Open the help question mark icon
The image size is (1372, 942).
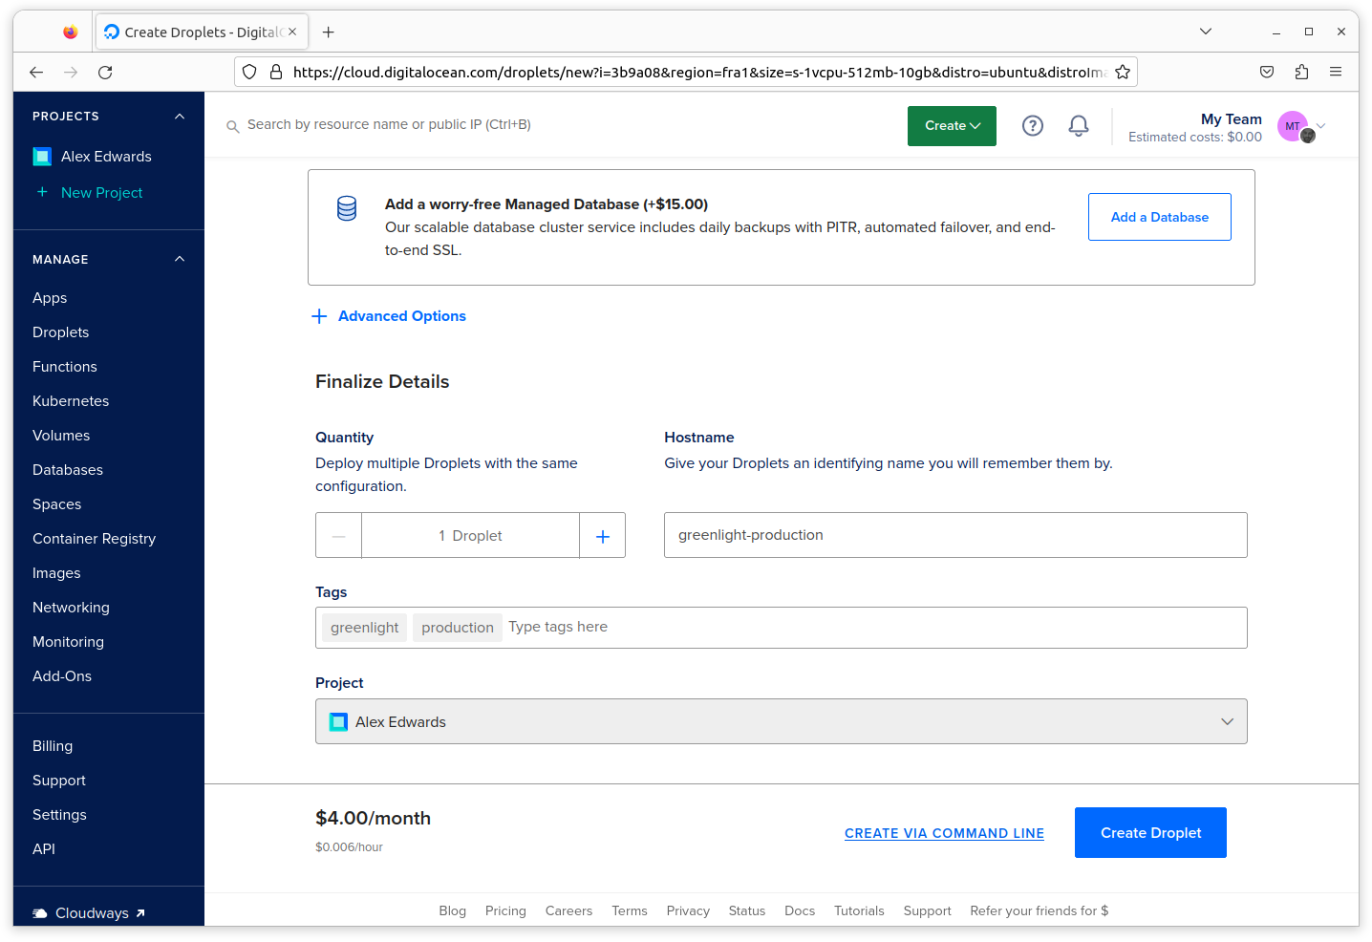(1032, 126)
